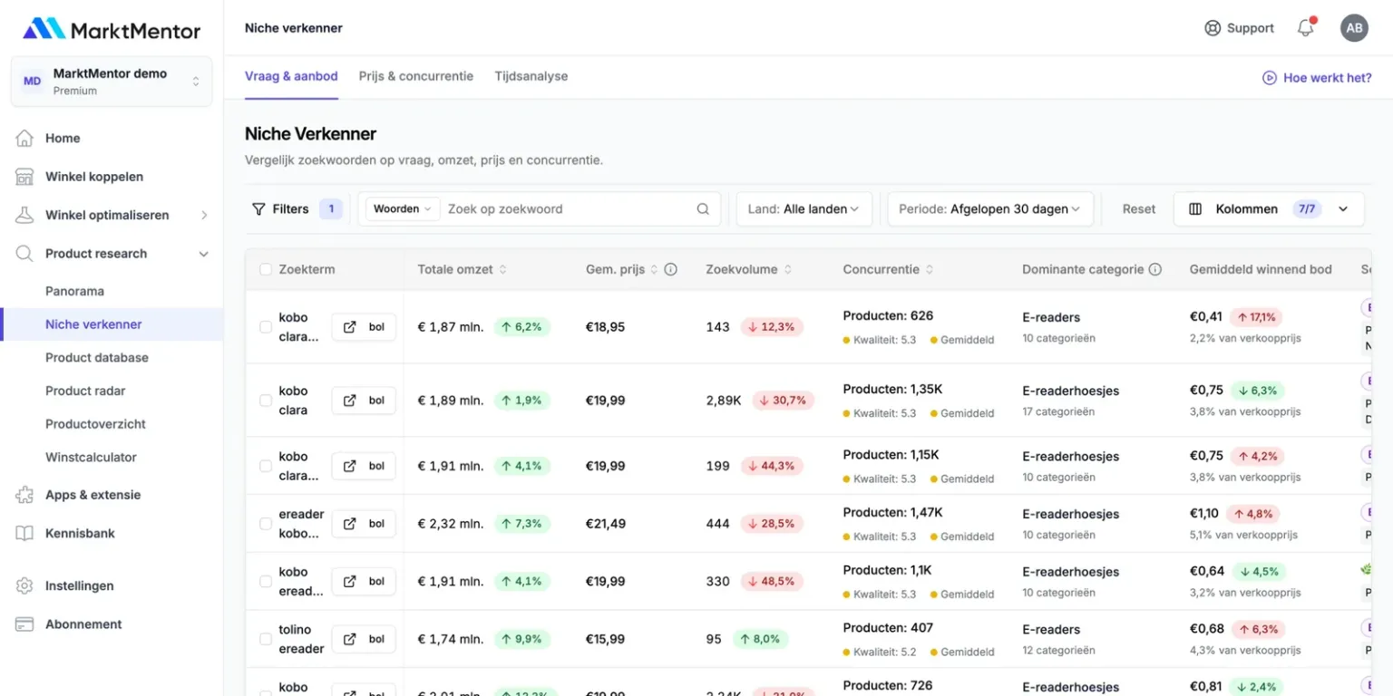Click the Reset filters button
The image size is (1393, 696).
pyautogui.click(x=1139, y=208)
